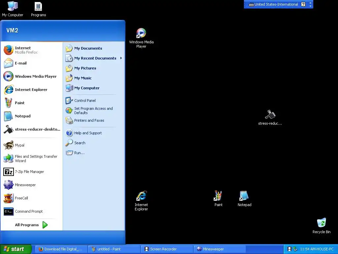
Task: Open Set Program Access and Defaults
Action: (94, 110)
